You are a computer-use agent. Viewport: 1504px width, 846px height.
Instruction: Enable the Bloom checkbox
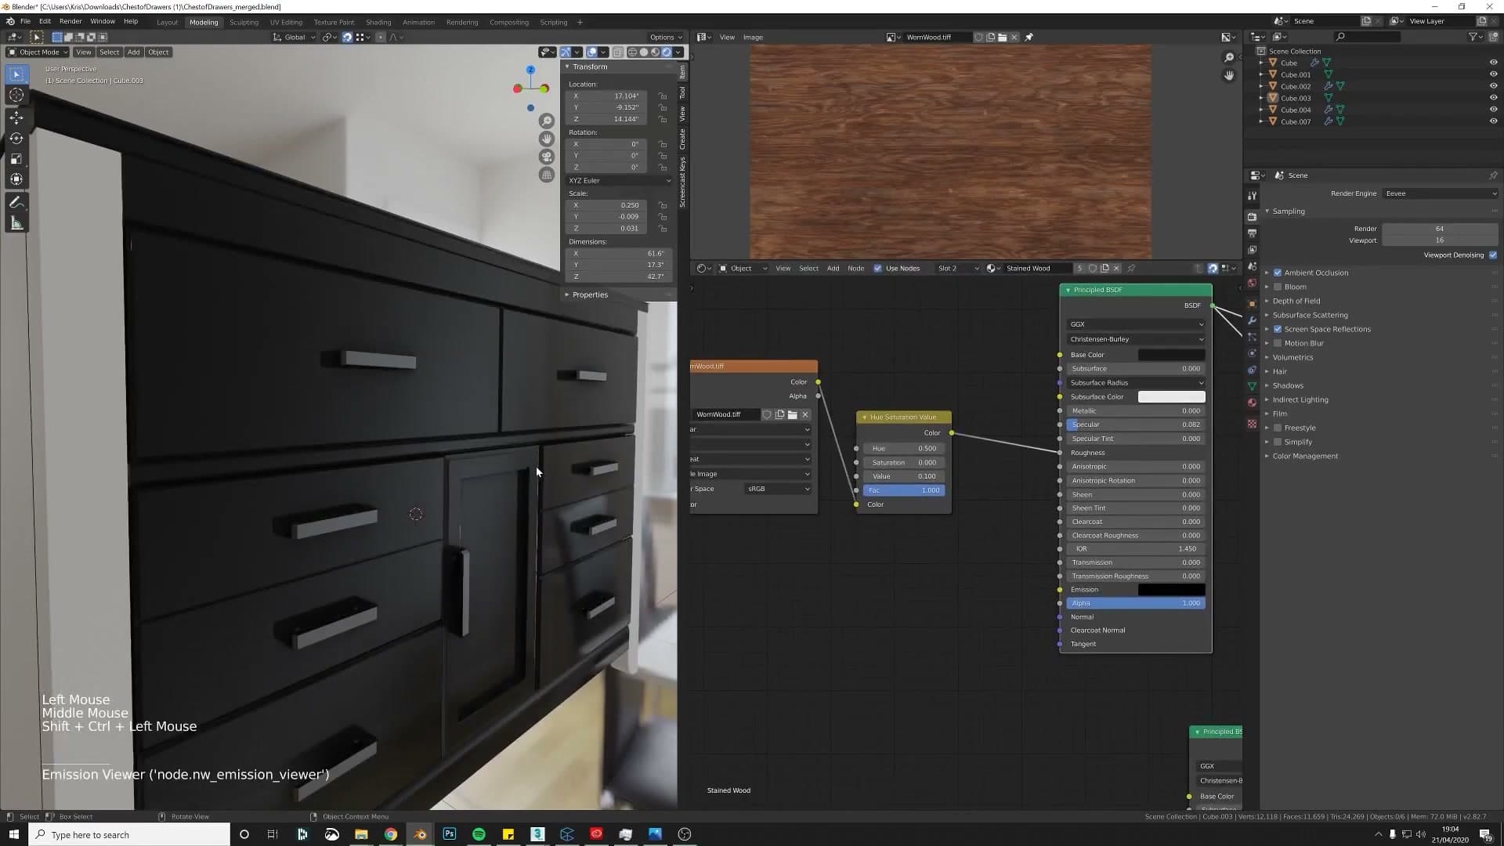(x=1278, y=287)
